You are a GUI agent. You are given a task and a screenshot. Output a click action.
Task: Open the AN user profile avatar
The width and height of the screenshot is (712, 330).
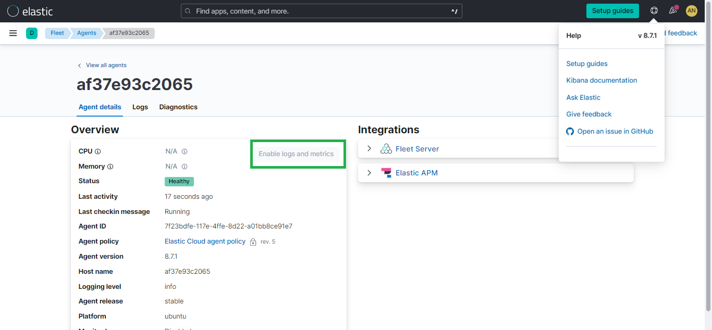point(692,10)
